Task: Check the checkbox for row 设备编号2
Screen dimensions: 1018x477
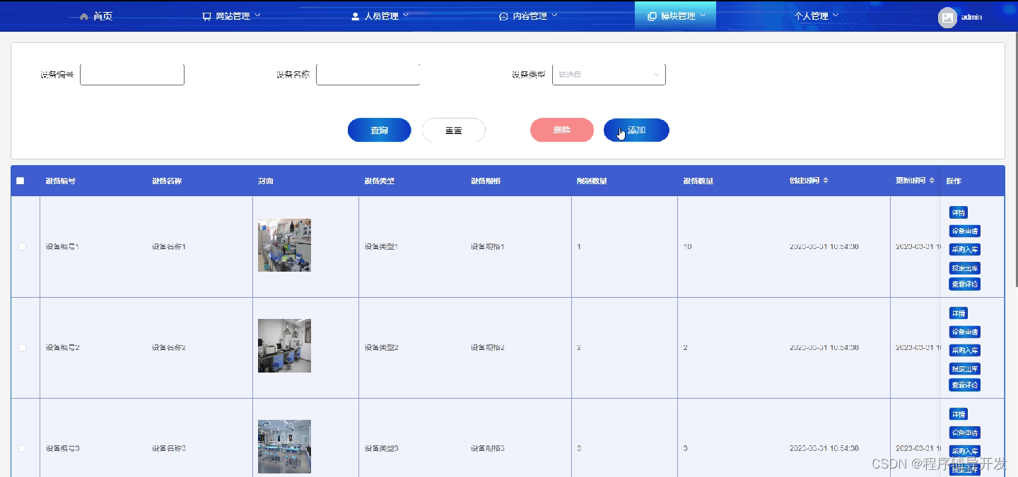Action: pyautogui.click(x=22, y=348)
